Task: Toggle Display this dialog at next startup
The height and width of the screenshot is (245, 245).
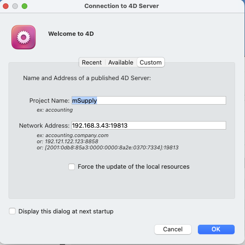Action: [12, 211]
